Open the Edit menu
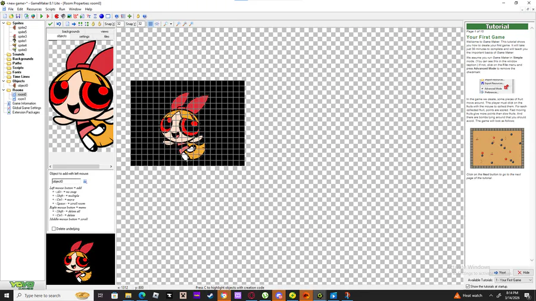The height and width of the screenshot is (301, 536). (x=20, y=9)
